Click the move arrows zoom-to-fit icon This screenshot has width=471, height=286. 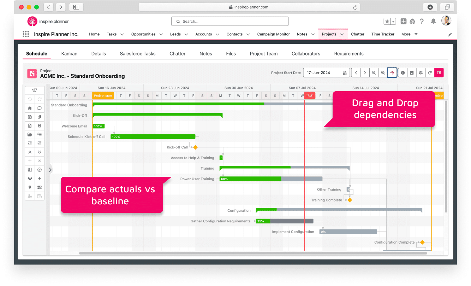pos(392,73)
